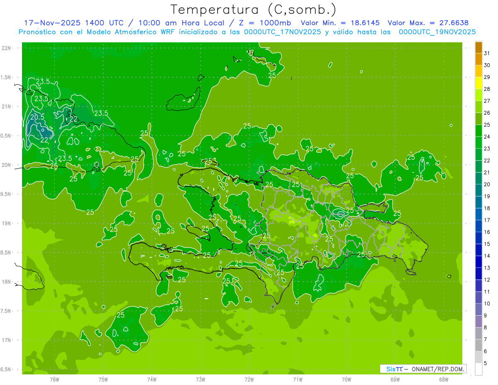Click the "21N" latitude axis label
Image resolution: width=498 pixels, height=385 pixels.
[x=6, y=107]
